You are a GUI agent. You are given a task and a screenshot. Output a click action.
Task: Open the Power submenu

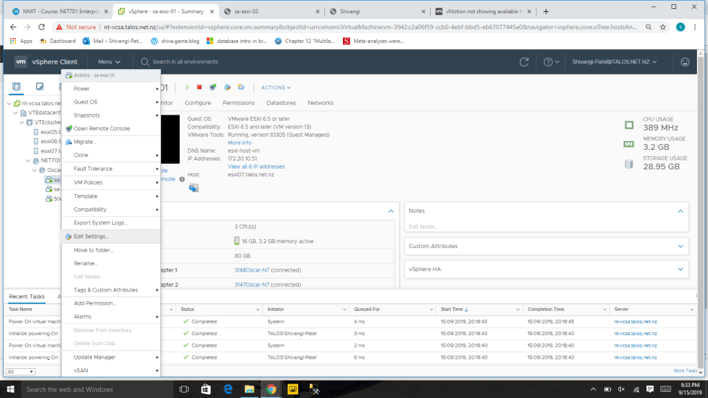tap(82, 88)
